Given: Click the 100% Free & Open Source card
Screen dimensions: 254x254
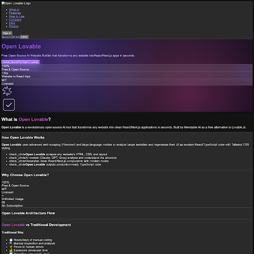Looking at the screenshot, I should click(127, 67).
